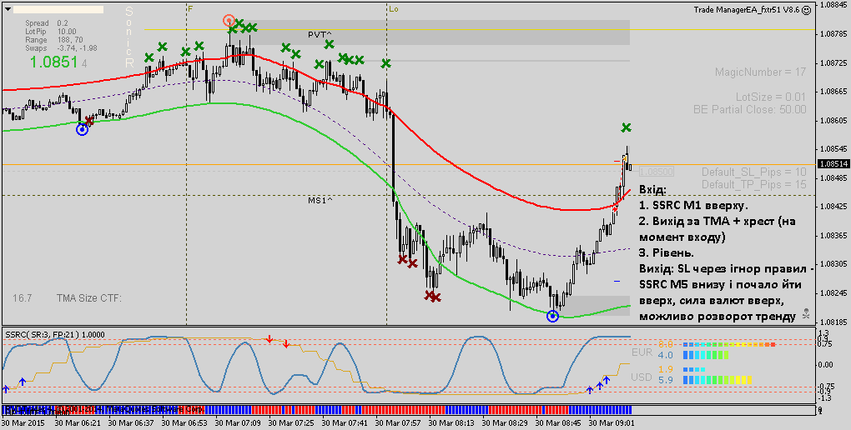Click the skull icon near the chart's right edge
The height and width of the screenshot is (430, 851).
click(806, 313)
